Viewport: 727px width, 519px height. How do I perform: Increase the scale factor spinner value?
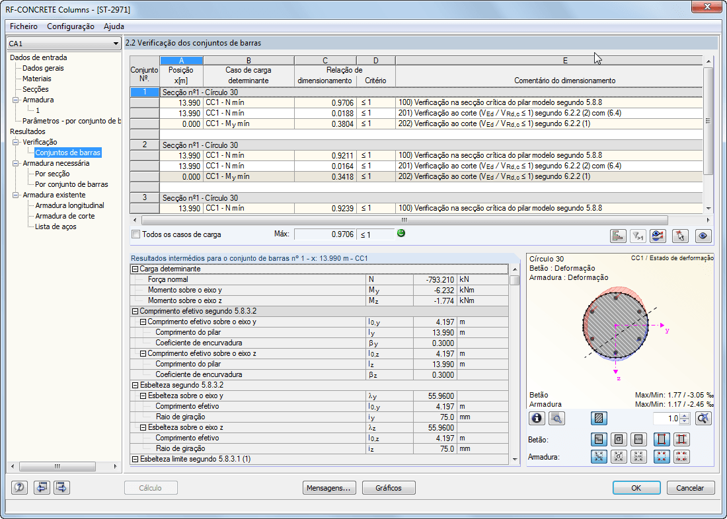point(685,415)
